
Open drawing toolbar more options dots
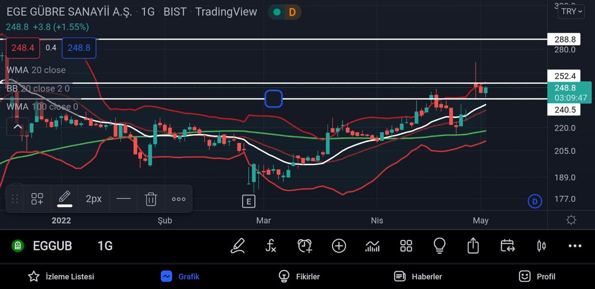coord(178,199)
